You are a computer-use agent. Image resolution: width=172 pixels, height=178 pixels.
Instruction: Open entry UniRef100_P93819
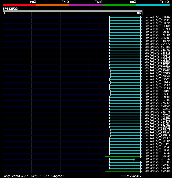click(x=157, y=109)
